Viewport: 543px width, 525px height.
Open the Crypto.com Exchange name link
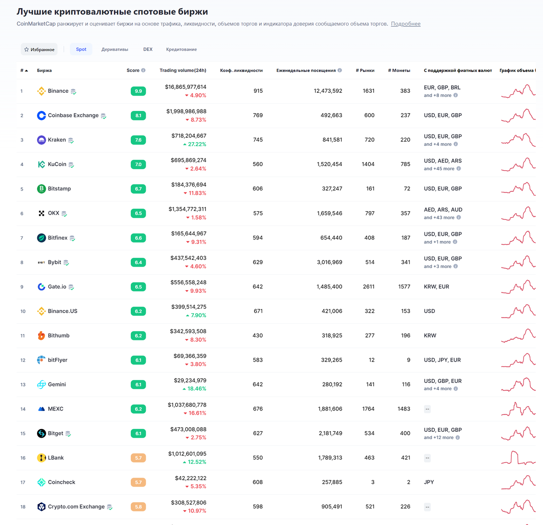tap(76, 506)
